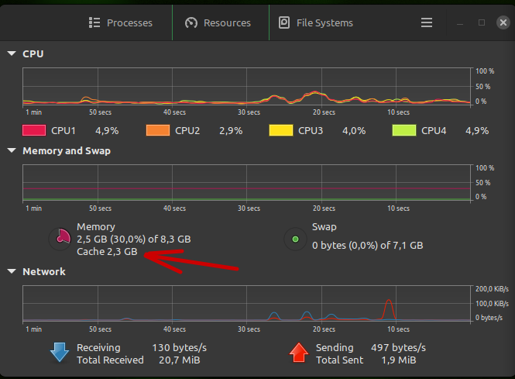
Task: Switch to the File Systems tab
Action: 316,22
